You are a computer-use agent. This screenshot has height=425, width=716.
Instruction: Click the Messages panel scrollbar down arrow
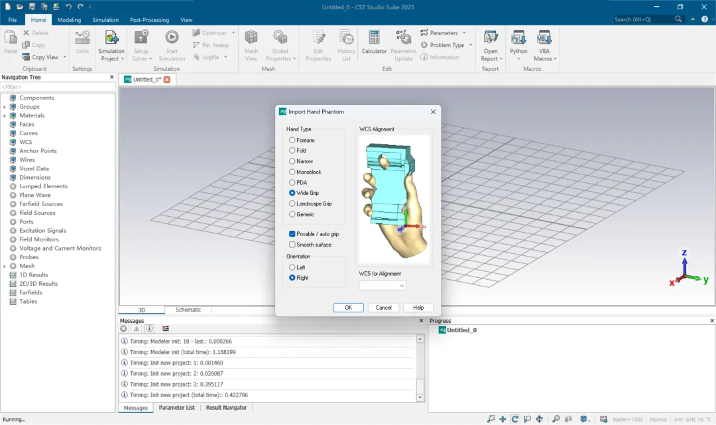420,398
